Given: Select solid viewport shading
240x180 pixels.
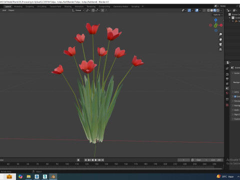Looking at the screenshot, I should point(211,10).
